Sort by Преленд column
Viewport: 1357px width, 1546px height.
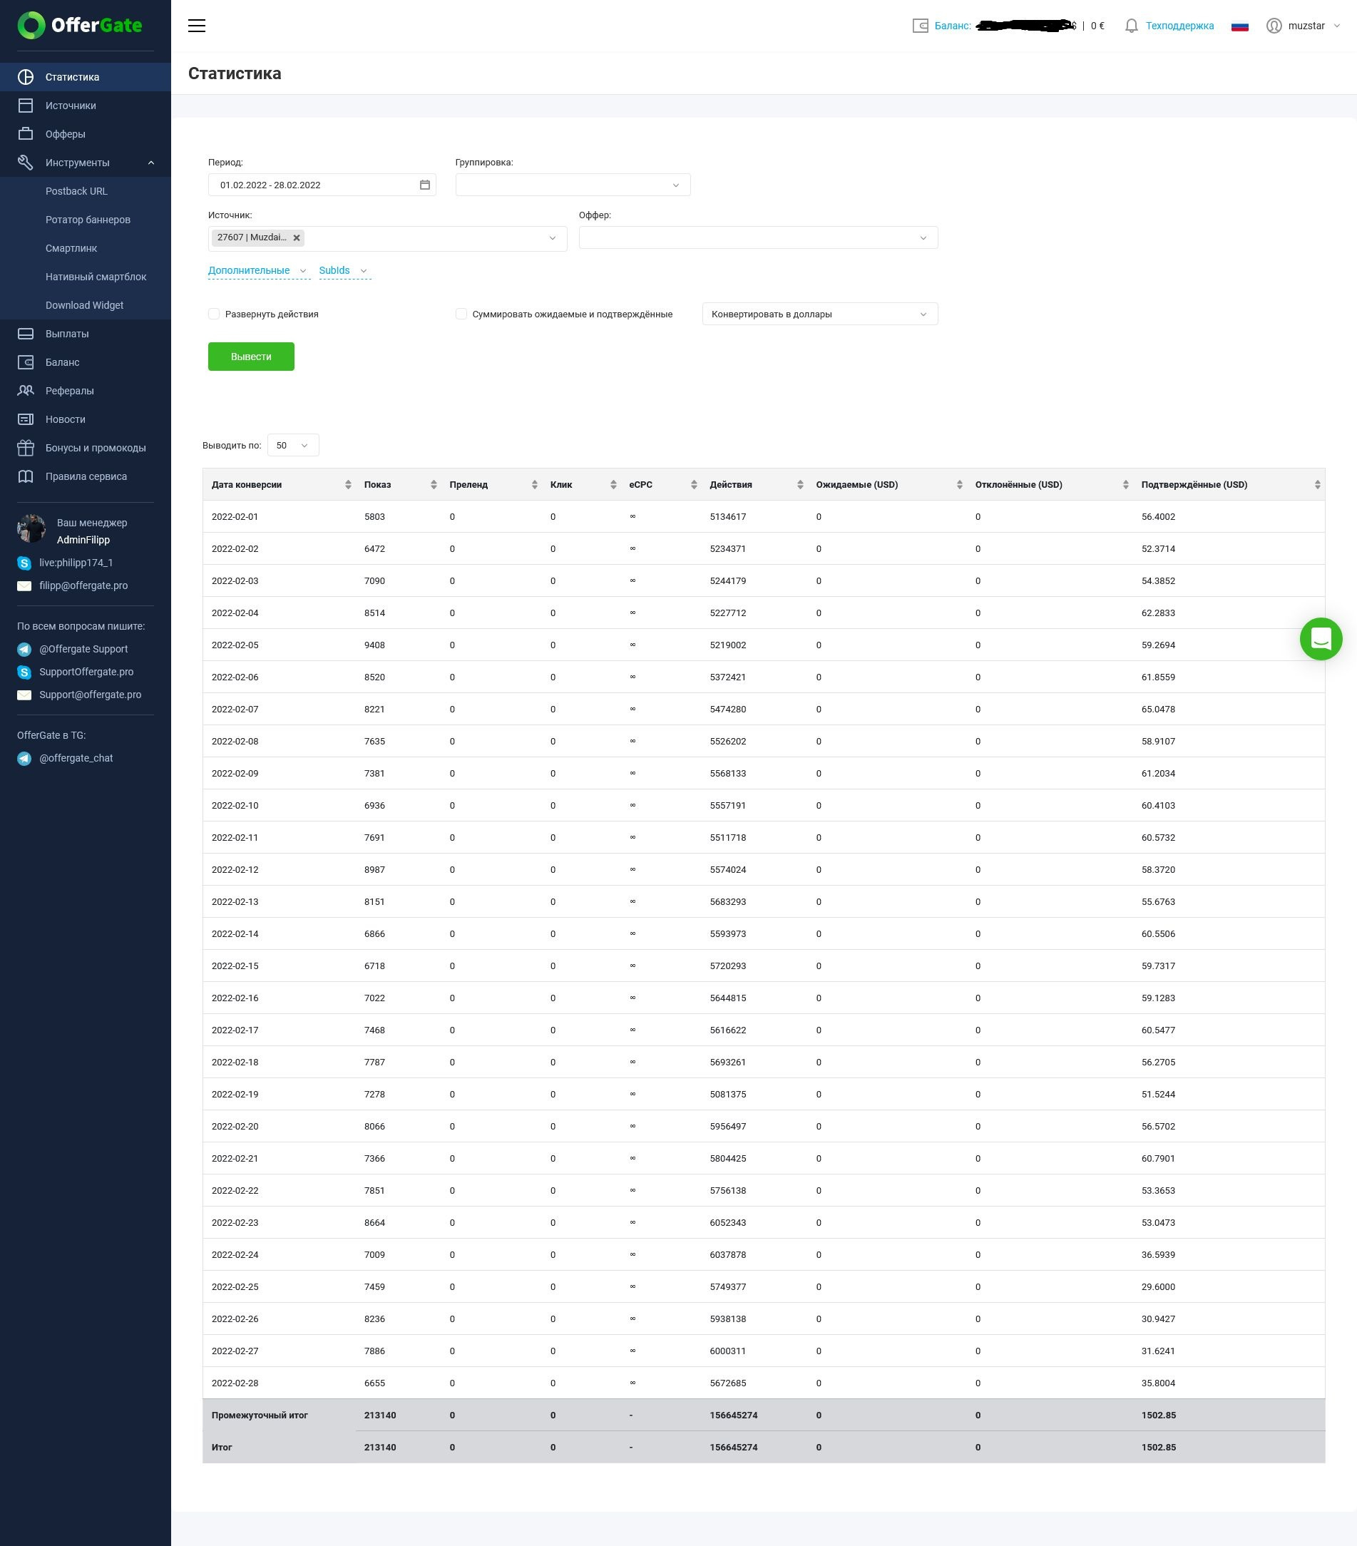point(534,485)
